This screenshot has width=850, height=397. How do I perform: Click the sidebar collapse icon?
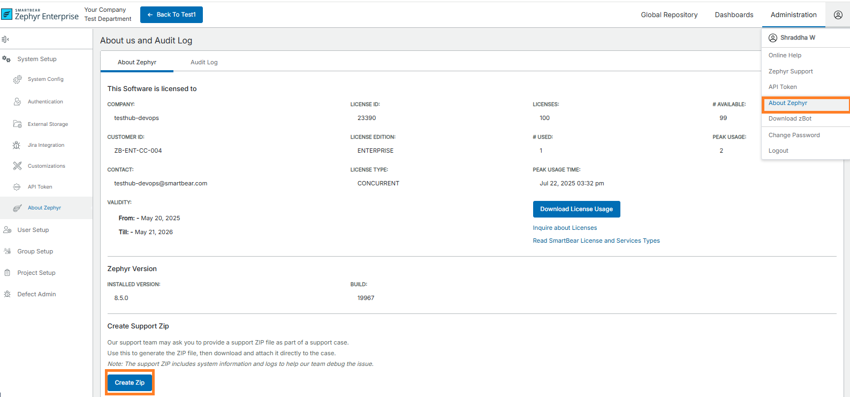tap(5, 39)
